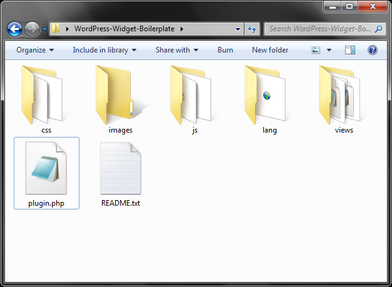392x287 pixels.
Task: Close the Explorer window
Action: pos(373,6)
